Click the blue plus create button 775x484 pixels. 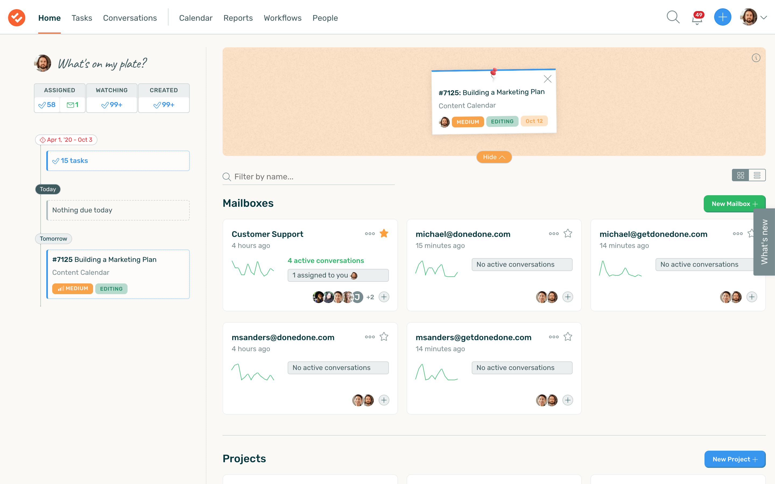(723, 17)
